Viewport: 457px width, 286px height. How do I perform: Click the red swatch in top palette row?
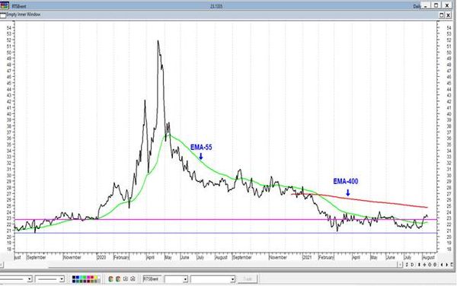pyautogui.click(x=92, y=278)
